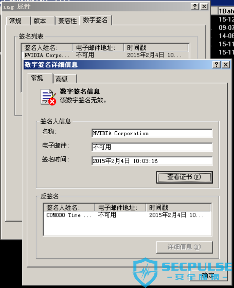
Task: Open the 常规 tab in properties window
Action: click(x=18, y=21)
